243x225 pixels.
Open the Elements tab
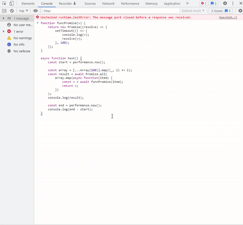coord(28,4)
